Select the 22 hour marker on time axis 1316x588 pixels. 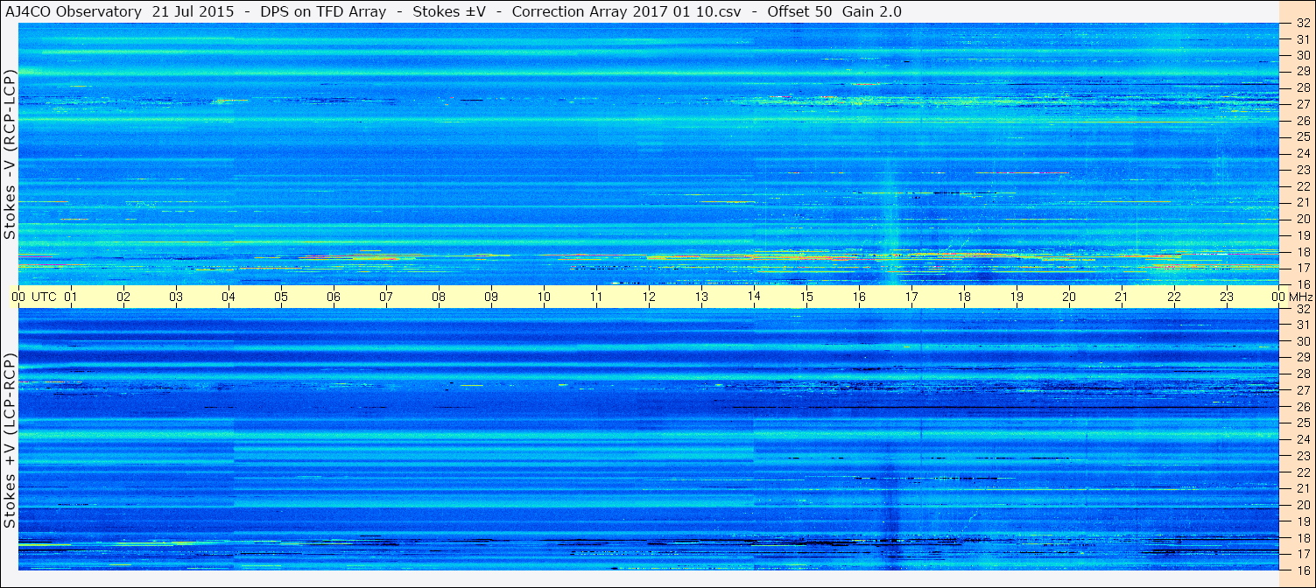(1174, 297)
